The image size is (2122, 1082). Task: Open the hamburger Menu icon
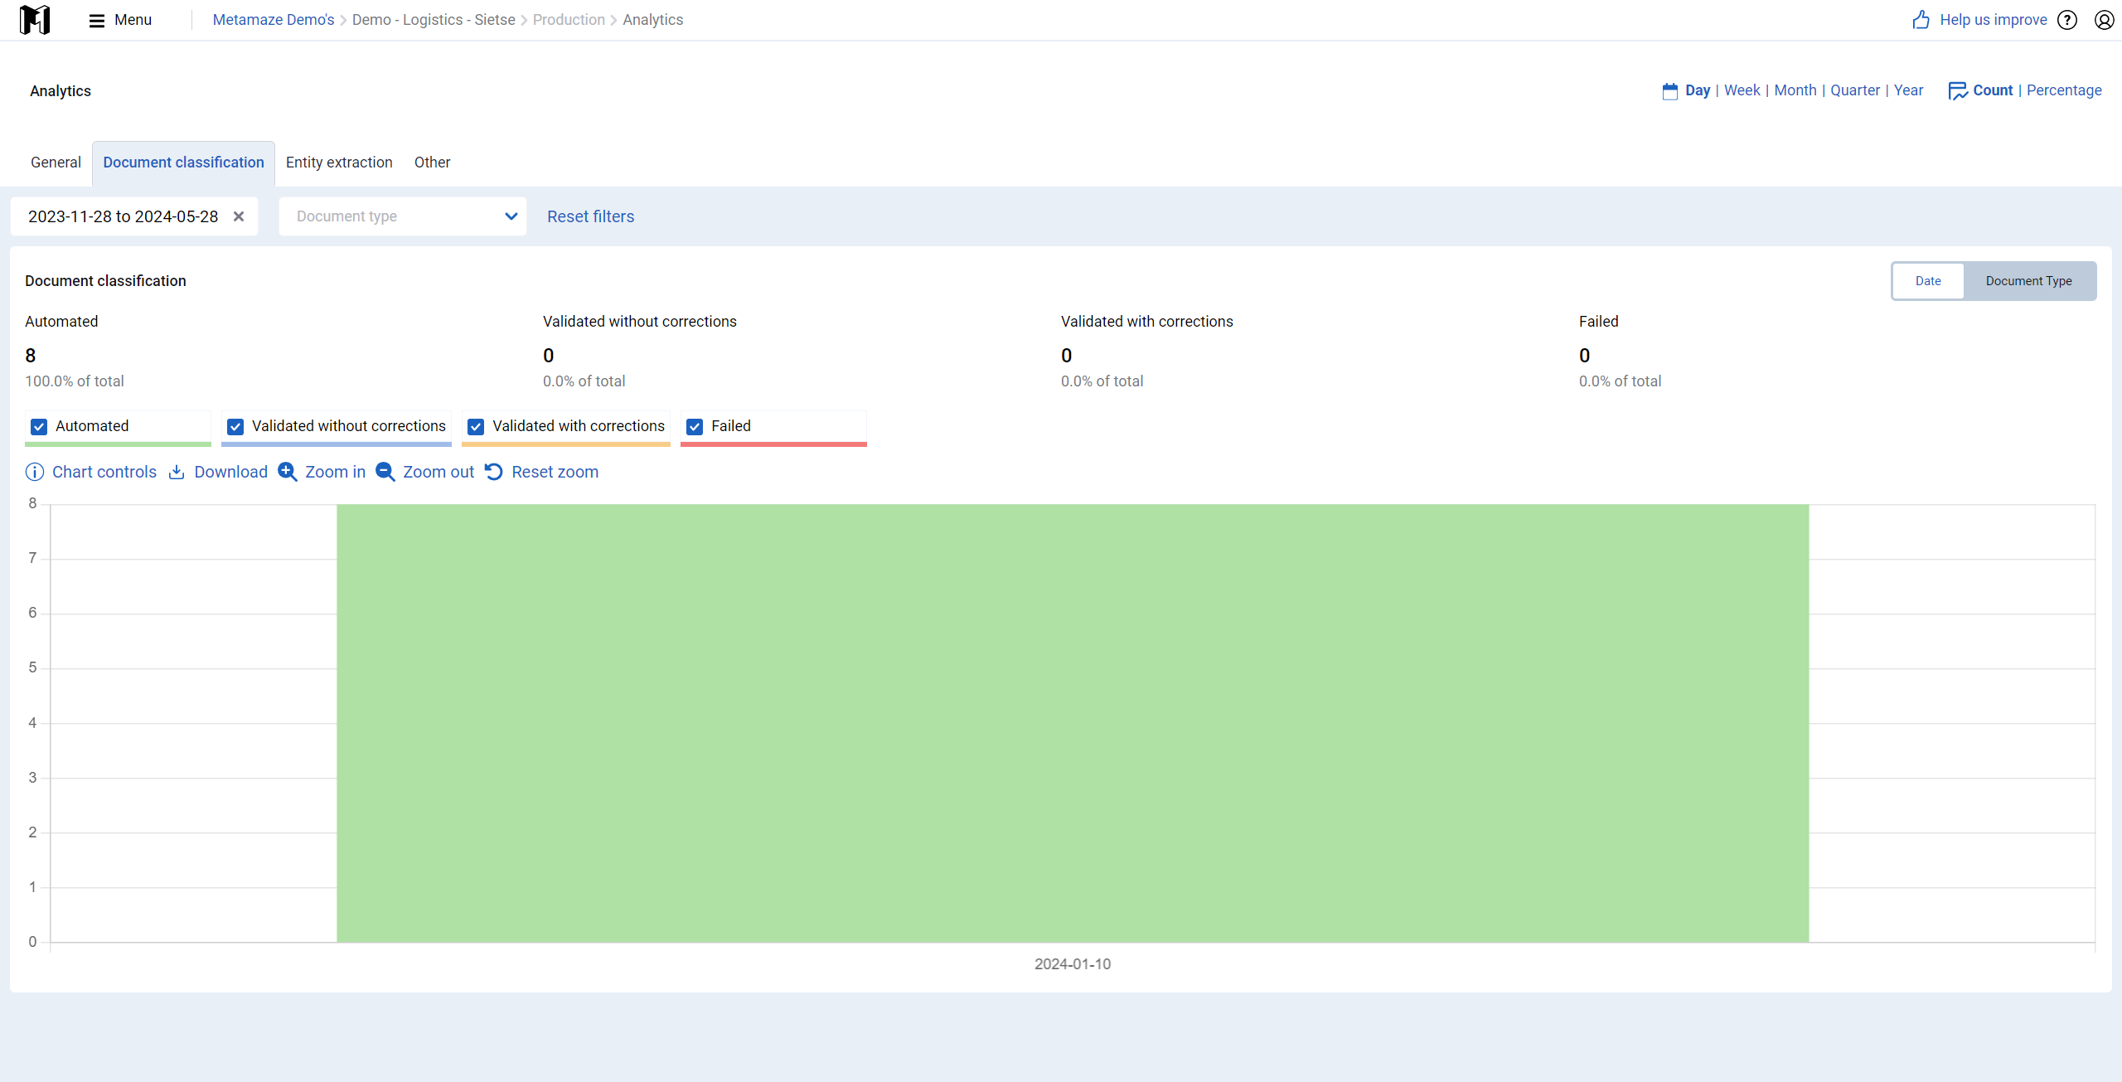coord(97,20)
